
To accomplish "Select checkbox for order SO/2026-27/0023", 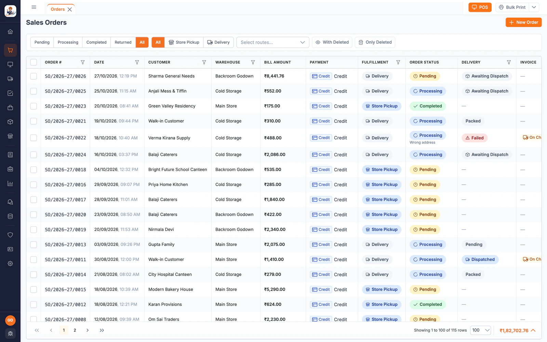I will [x=34, y=106].
